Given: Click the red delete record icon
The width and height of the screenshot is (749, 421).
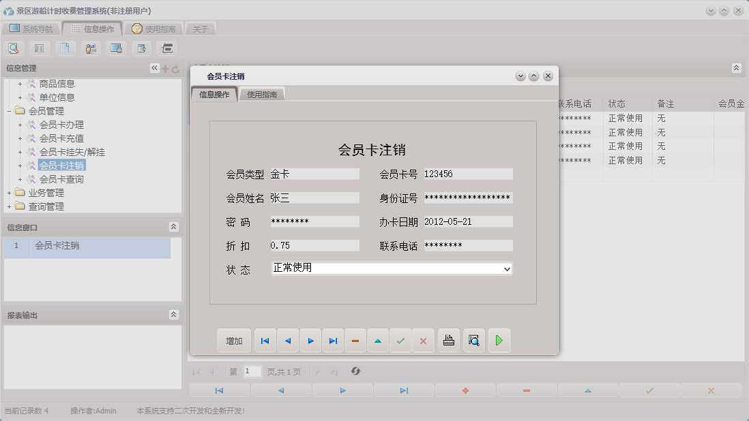Looking at the screenshot, I should click(x=355, y=340).
